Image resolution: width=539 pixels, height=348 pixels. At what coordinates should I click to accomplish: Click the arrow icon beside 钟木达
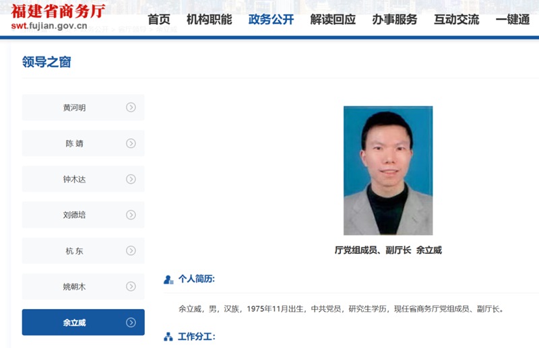coord(131,179)
